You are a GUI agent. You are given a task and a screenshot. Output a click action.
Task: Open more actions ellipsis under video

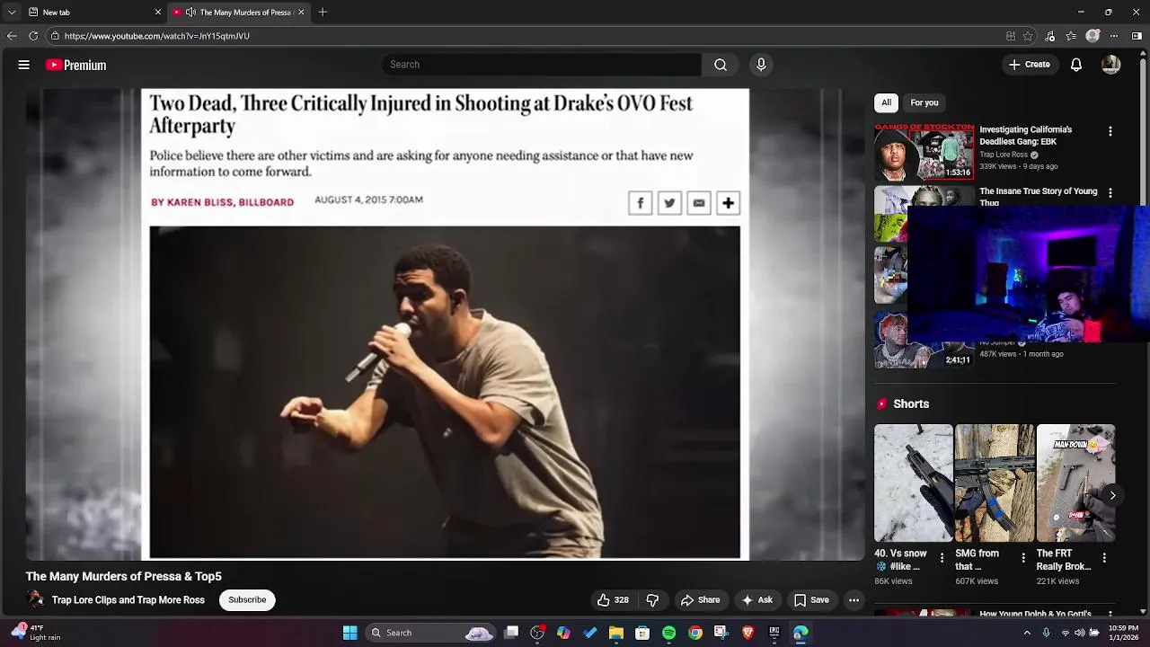854,600
